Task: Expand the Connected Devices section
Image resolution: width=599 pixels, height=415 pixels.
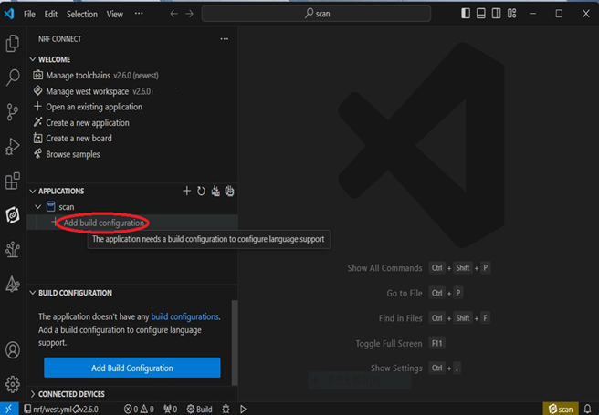Action: click(34, 394)
